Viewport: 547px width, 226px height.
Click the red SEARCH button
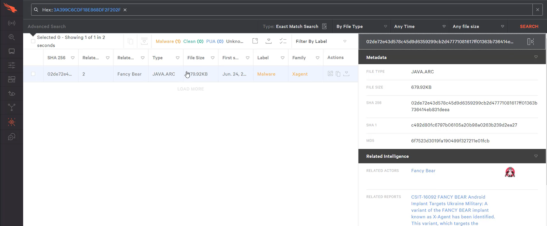click(529, 26)
